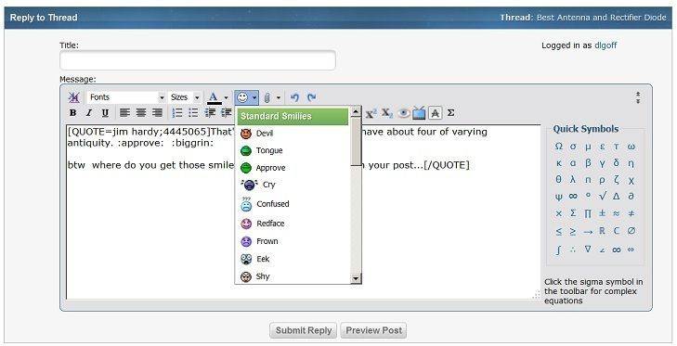Viewport: 677px width, 346px height.
Task: Insert the empty set quick symbol
Action: (x=631, y=231)
